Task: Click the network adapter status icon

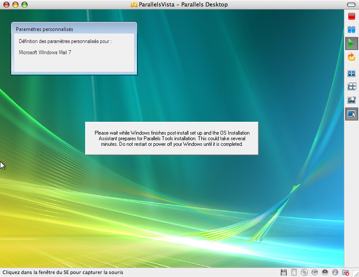Action: 315,272
